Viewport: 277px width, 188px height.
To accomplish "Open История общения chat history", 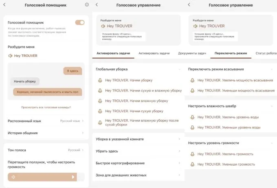I will [x=46, y=133].
